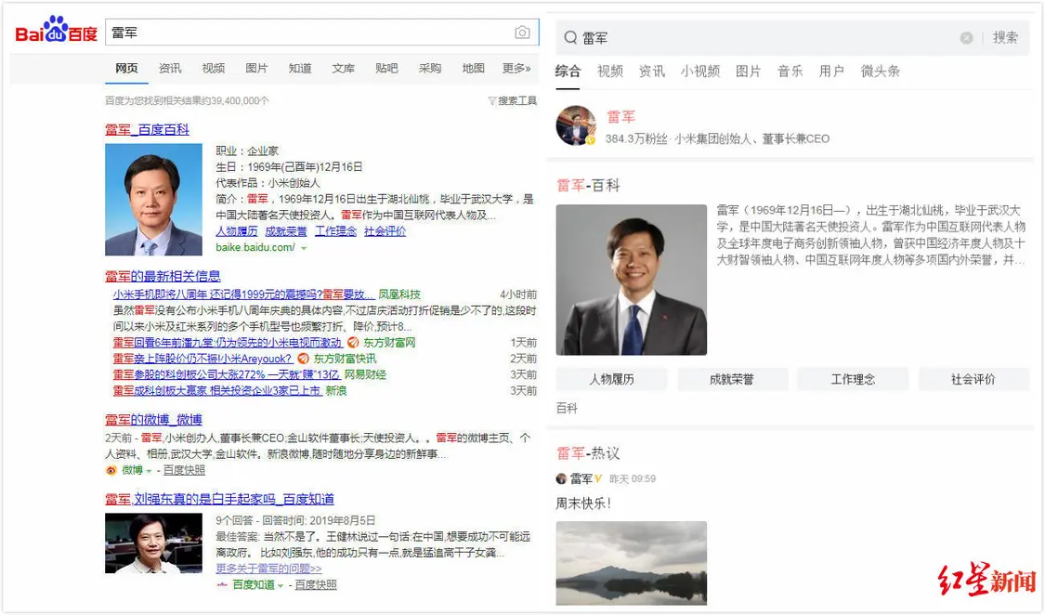Open 雷军回看6年前濯九堂 news link
The image size is (1045, 615).
coord(228,343)
